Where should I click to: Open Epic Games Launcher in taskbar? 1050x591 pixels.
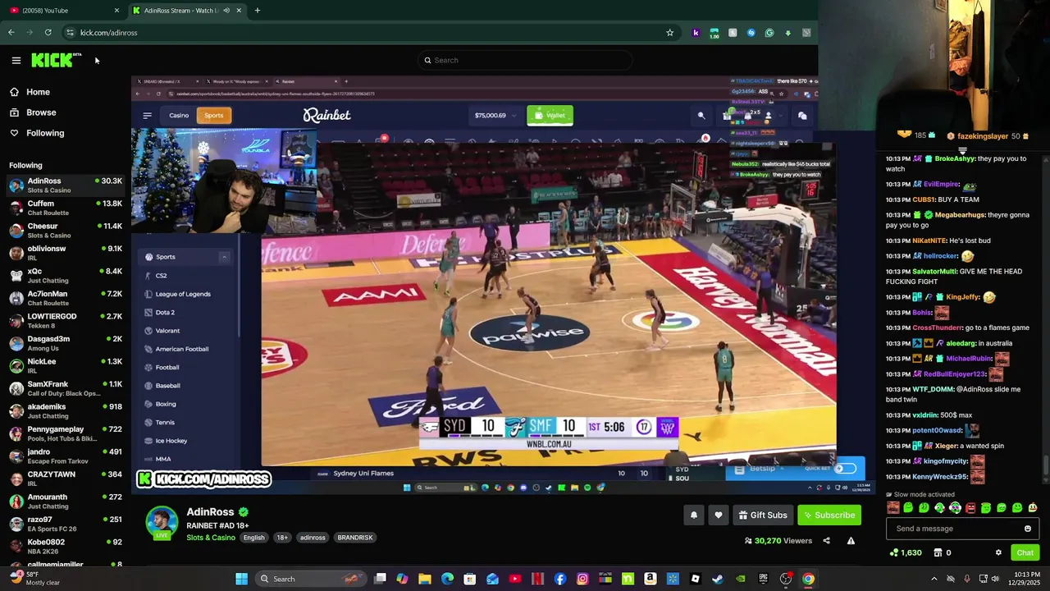(763, 579)
